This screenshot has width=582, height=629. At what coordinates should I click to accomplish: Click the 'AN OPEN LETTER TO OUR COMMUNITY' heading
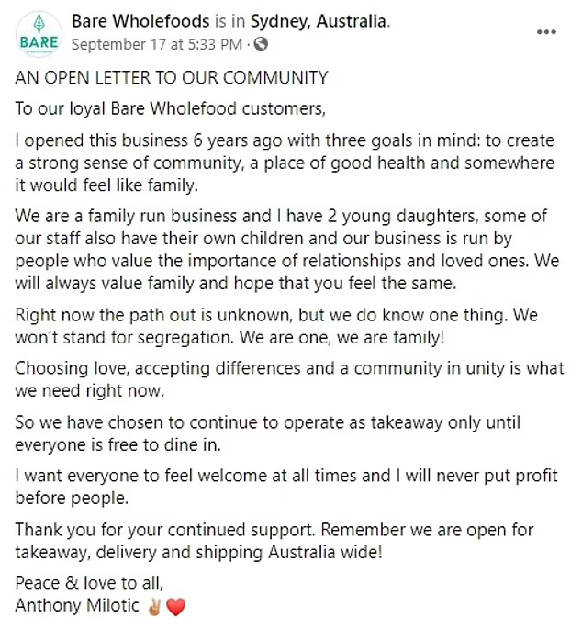(x=172, y=77)
